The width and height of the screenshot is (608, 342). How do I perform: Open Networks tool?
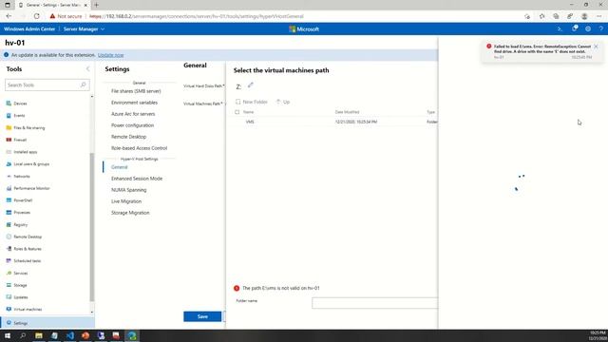pyautogui.click(x=22, y=176)
